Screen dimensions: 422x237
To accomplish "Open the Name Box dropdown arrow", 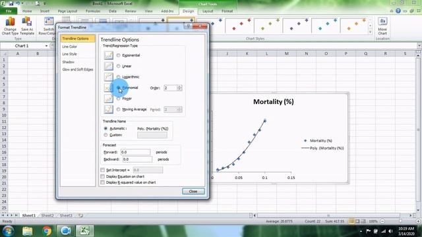I will click(47, 46).
